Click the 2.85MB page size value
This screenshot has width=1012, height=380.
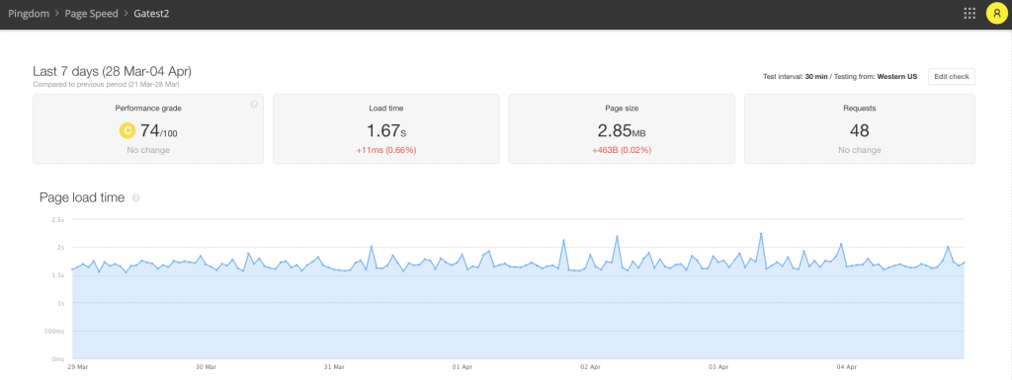click(x=622, y=131)
